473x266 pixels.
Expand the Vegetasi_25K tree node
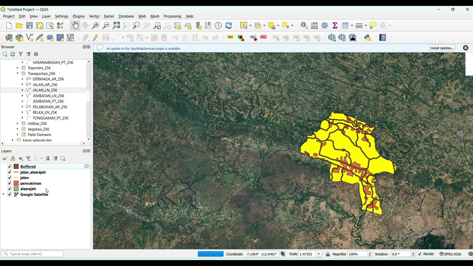(x=17, y=129)
